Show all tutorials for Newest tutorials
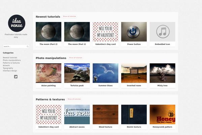202x135 pixels. point(69,17)
